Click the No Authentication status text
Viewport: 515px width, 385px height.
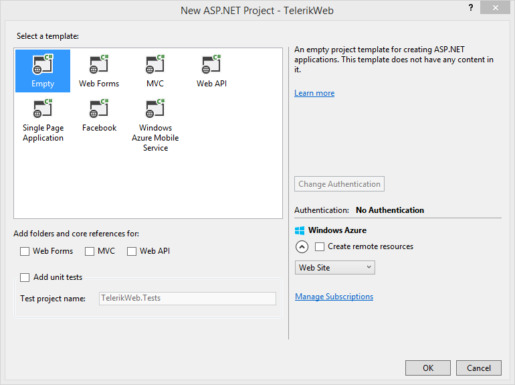390,210
